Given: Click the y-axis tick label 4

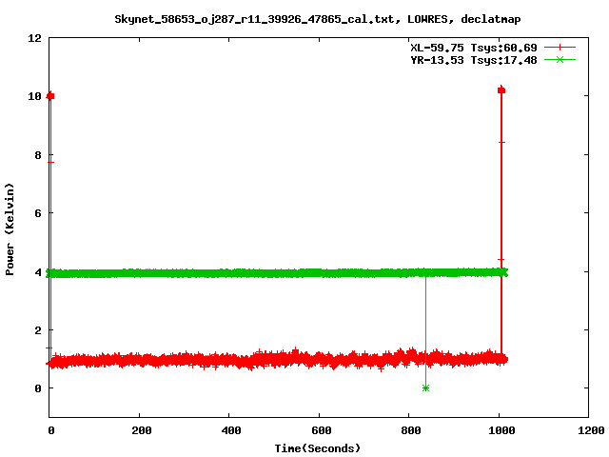Looking at the screenshot, I should pyautogui.click(x=38, y=272).
